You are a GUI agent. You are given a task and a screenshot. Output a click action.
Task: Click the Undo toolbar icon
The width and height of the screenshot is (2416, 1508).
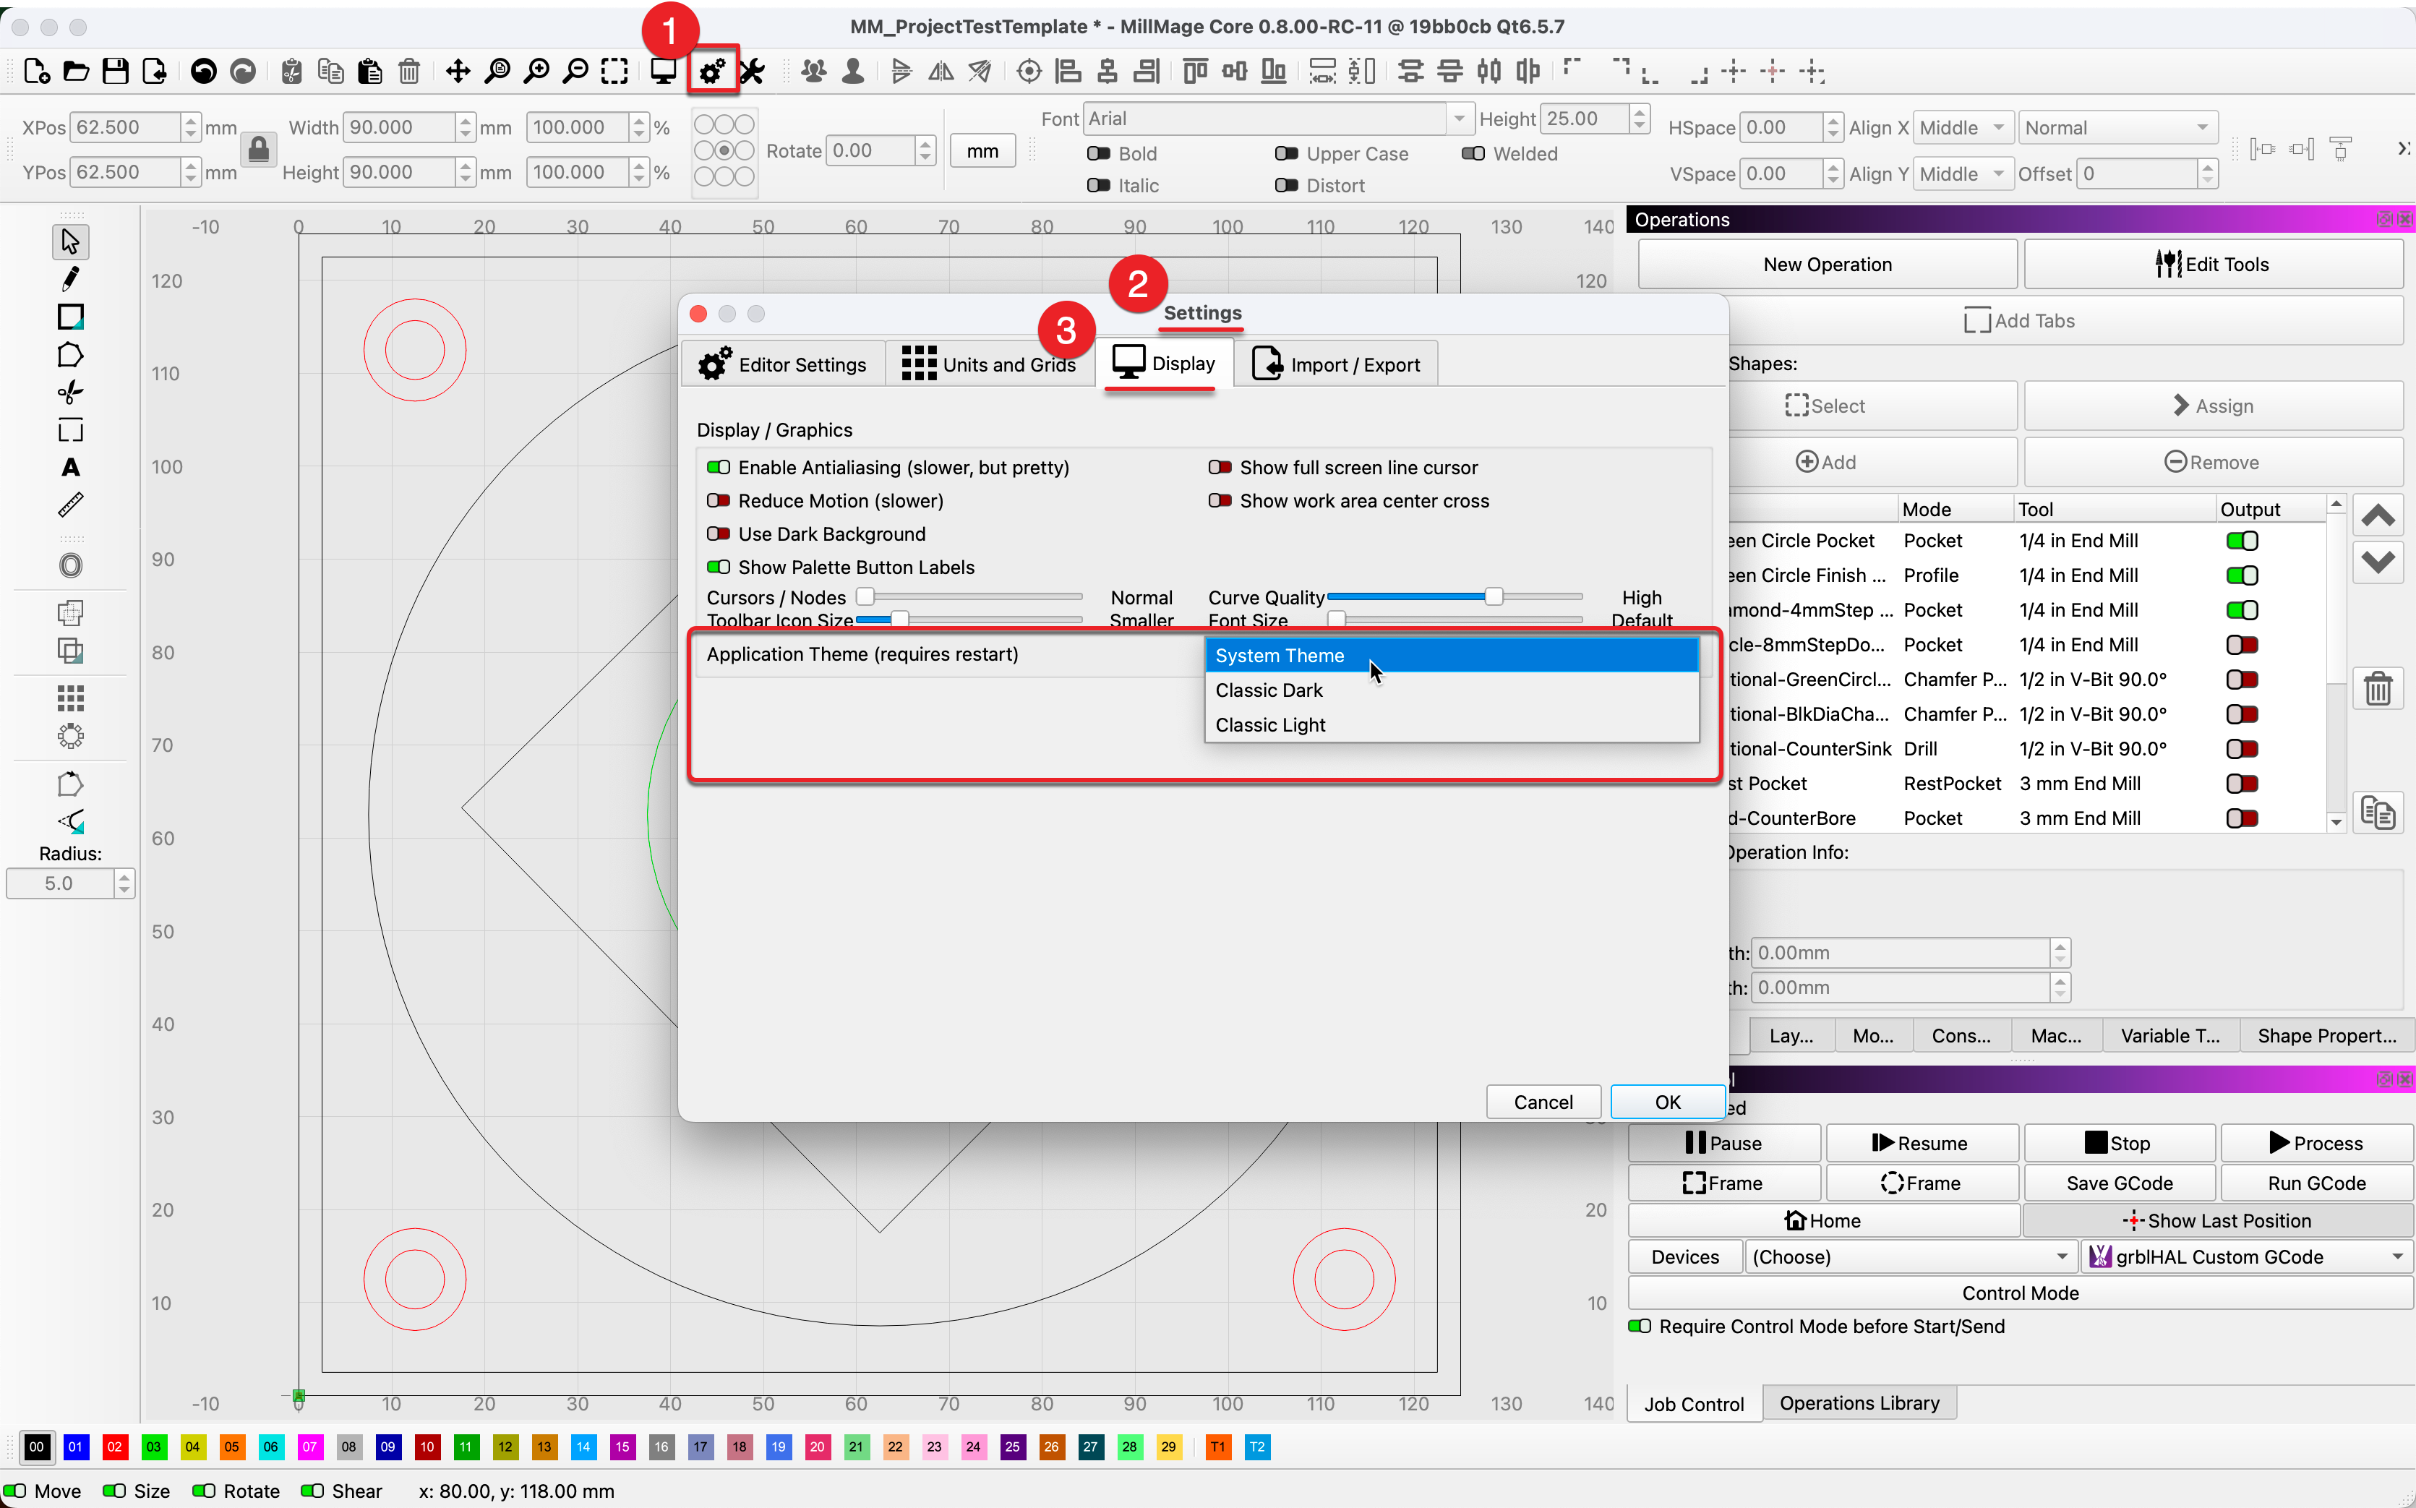tap(203, 71)
